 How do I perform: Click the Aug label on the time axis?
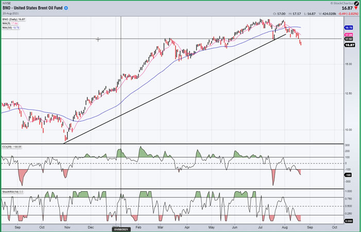tap(285, 227)
